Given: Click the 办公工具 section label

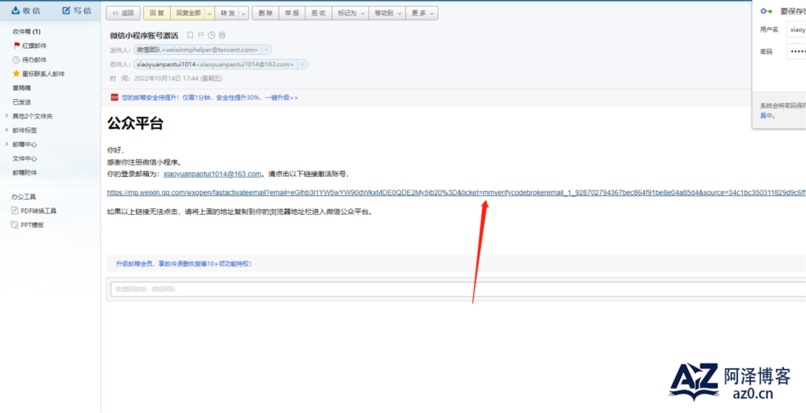Looking at the screenshot, I should point(24,197).
